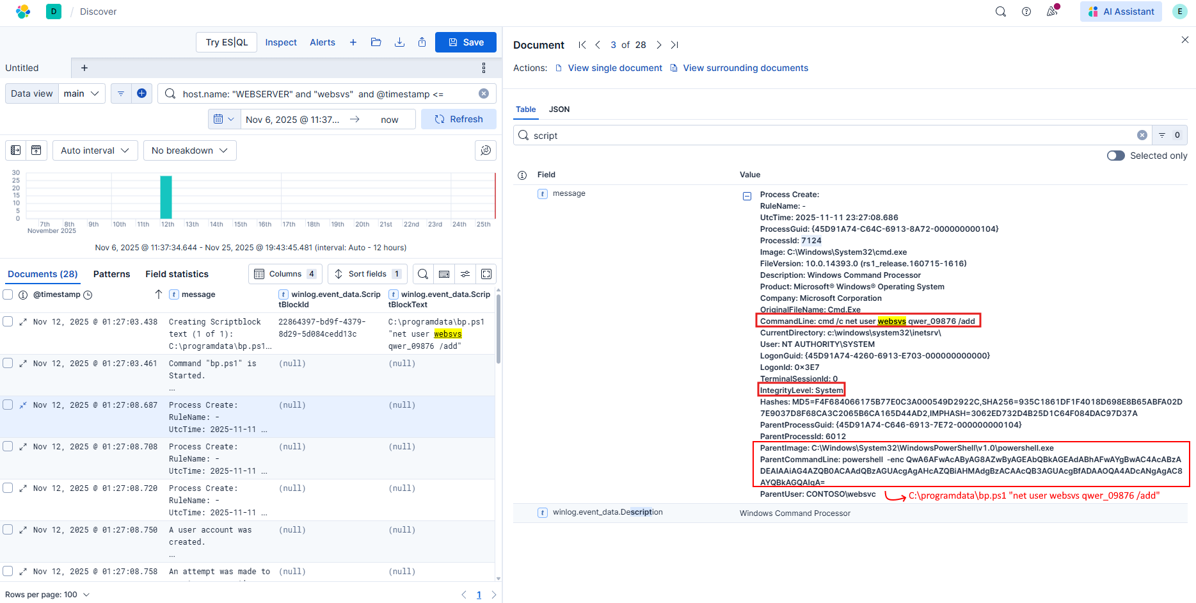Viewport: 1196px width, 603px height.
Task: Jump to last document icon
Action: pyautogui.click(x=674, y=45)
